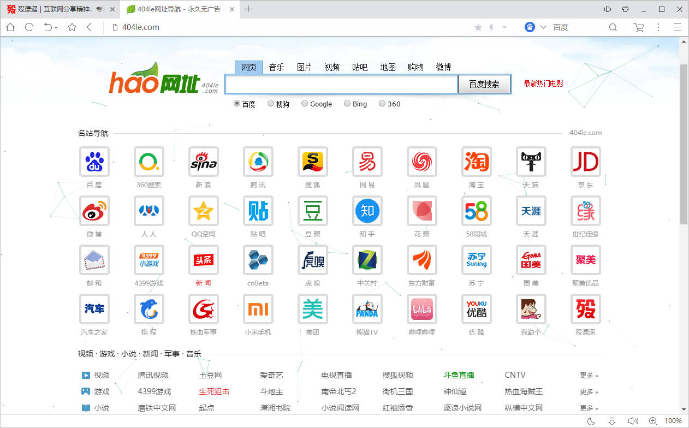Image resolution: width=689 pixels, height=428 pixels.
Task: Open the 58同城 site icon
Action: (477, 211)
